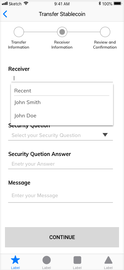Tap the Recent header in suggestion list
124x270 pixels.
tap(22, 91)
